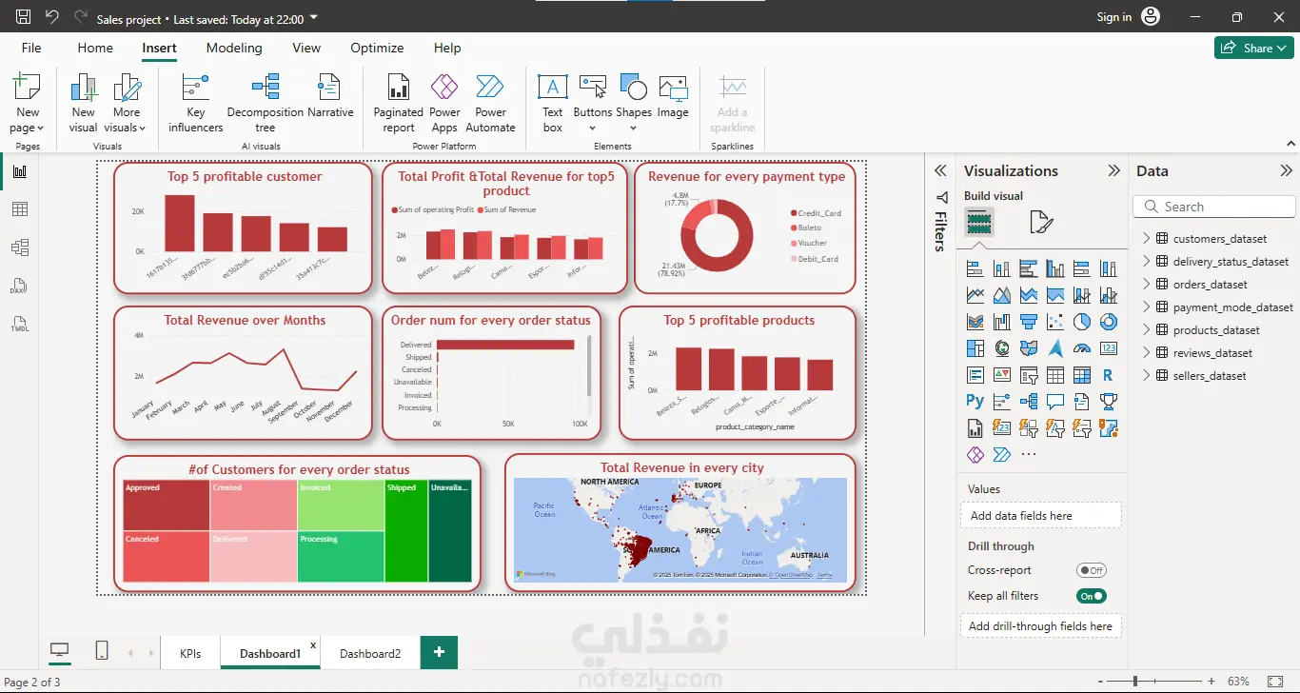Switch to Format visual pane icon
Screen dimensions: 1300x693
[x=1041, y=223]
